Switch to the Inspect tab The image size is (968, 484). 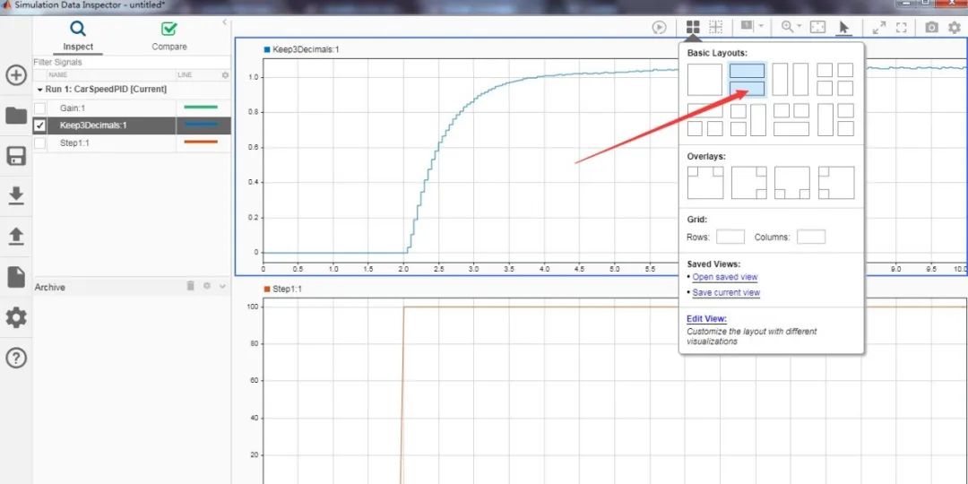78,37
